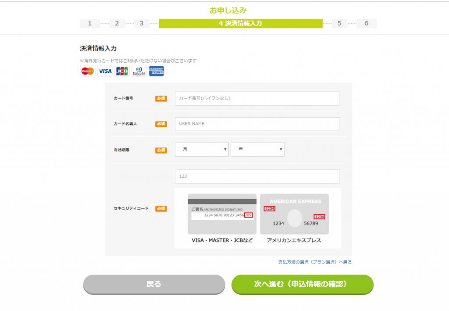Go to step 3 in progress bar
This screenshot has width=449, height=311.
(142, 24)
